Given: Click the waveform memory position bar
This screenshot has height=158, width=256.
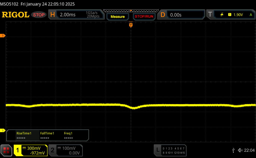Looking at the screenshot, I should coord(131,11).
